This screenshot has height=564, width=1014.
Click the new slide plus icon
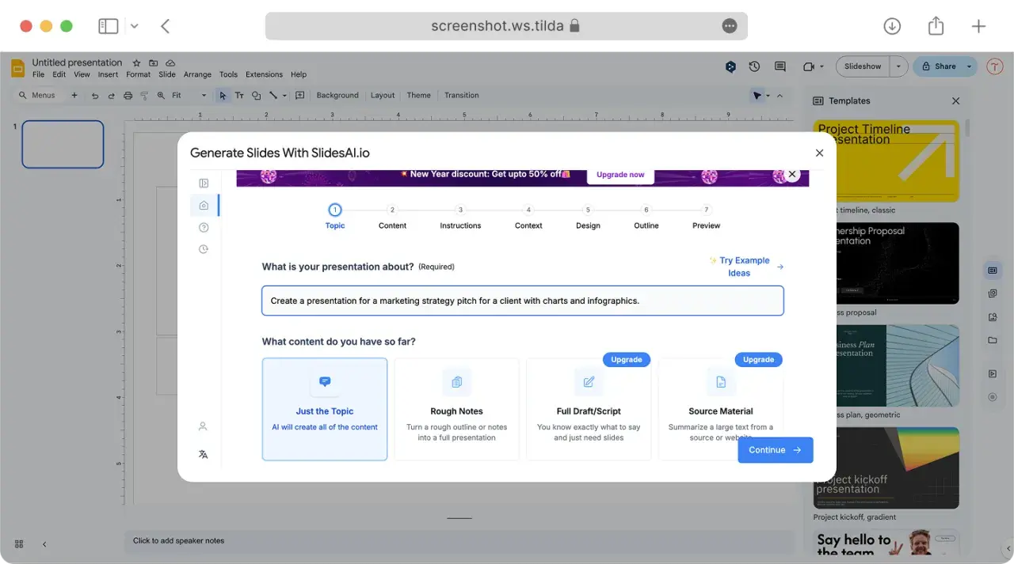coord(74,95)
